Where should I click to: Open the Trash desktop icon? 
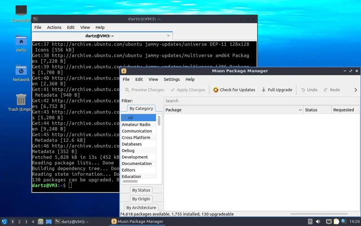pyautogui.click(x=21, y=99)
